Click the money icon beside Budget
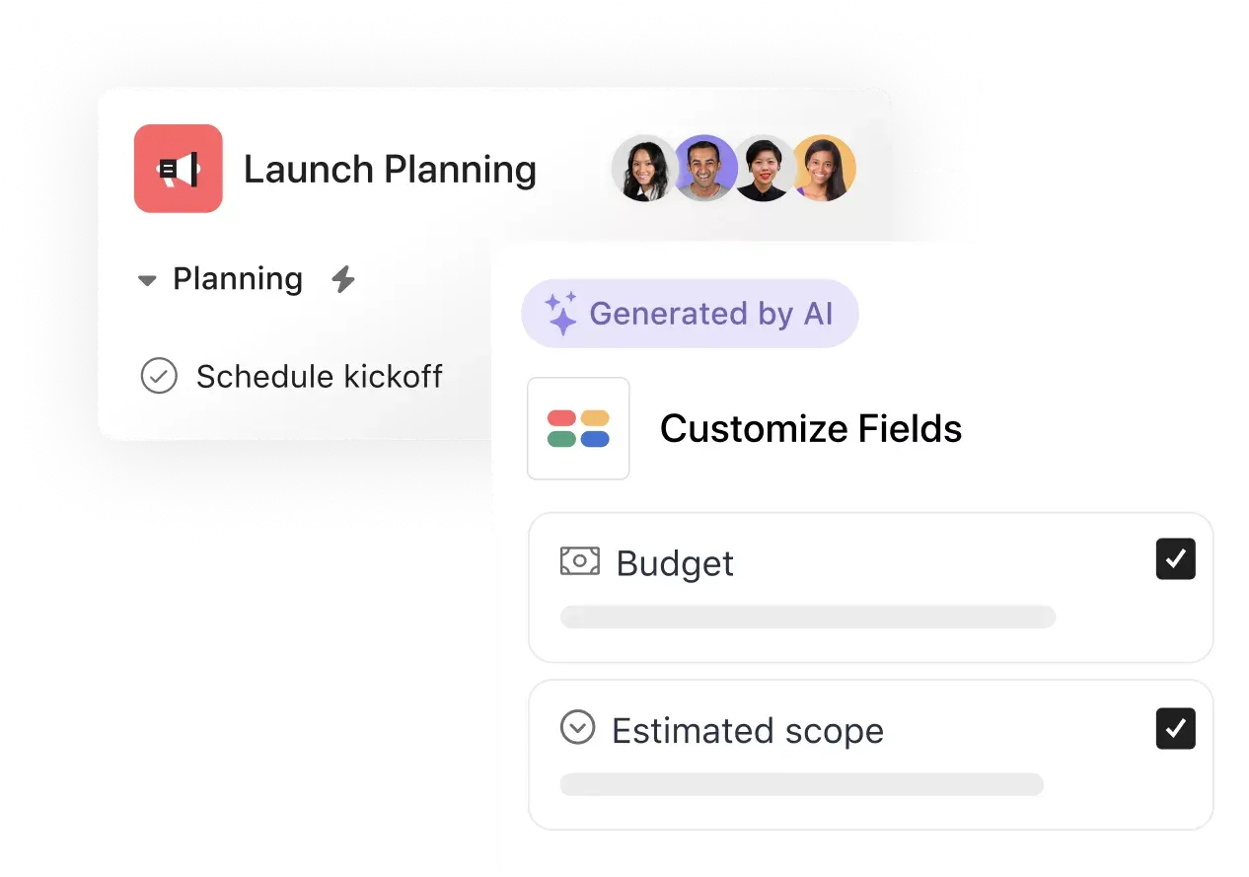Image resolution: width=1249 pixels, height=877 pixels. [x=579, y=560]
